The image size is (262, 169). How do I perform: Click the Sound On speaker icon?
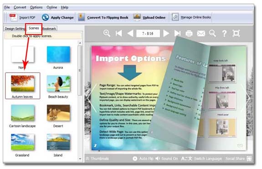tap(157, 159)
